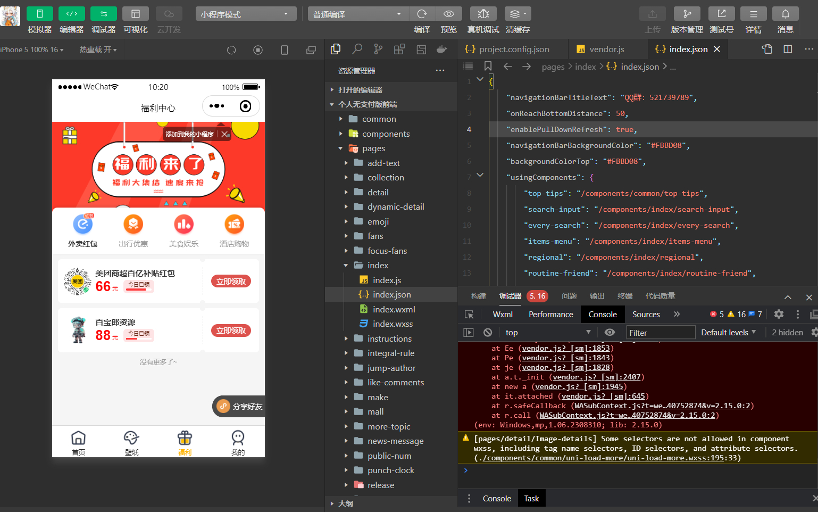The image size is (818, 512).
Task: Click 立即领取 for 美团商超 coupon
Action: pos(231,282)
